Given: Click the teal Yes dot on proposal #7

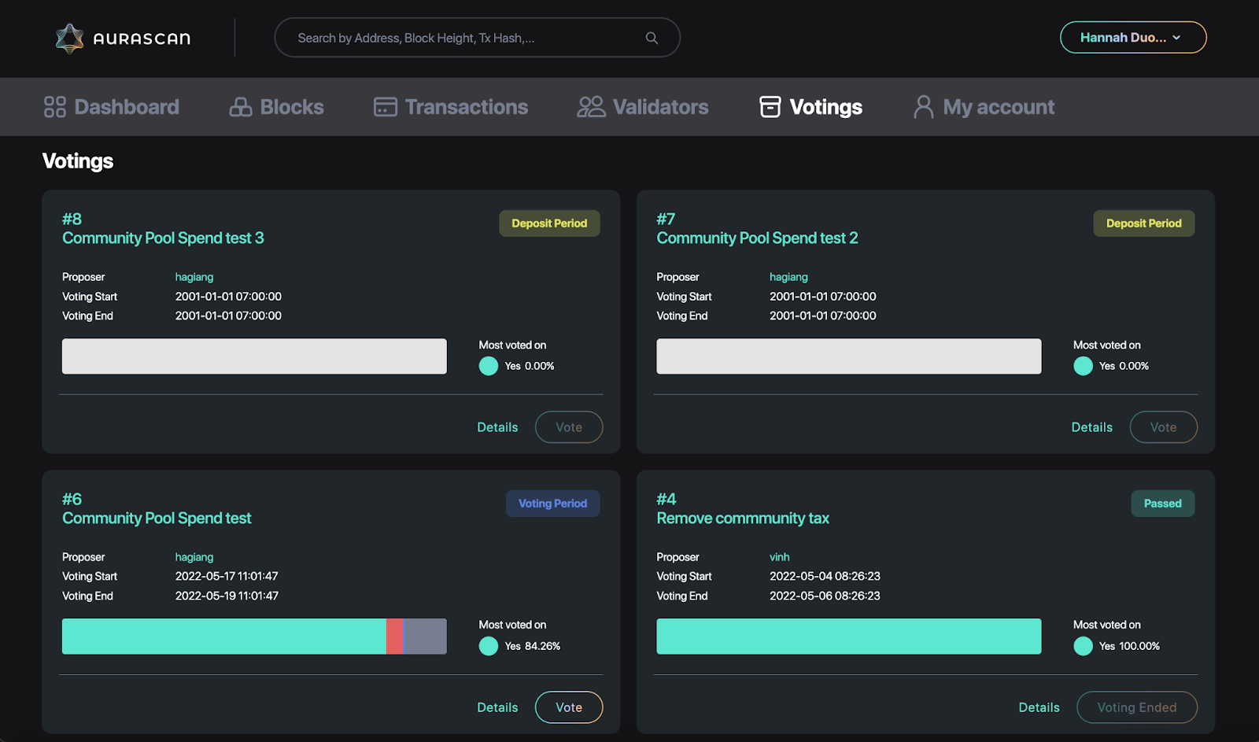Looking at the screenshot, I should pos(1084,366).
